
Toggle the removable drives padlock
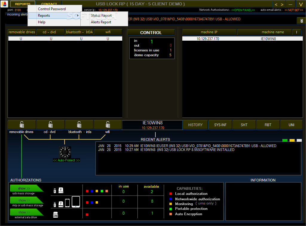click(22, 125)
